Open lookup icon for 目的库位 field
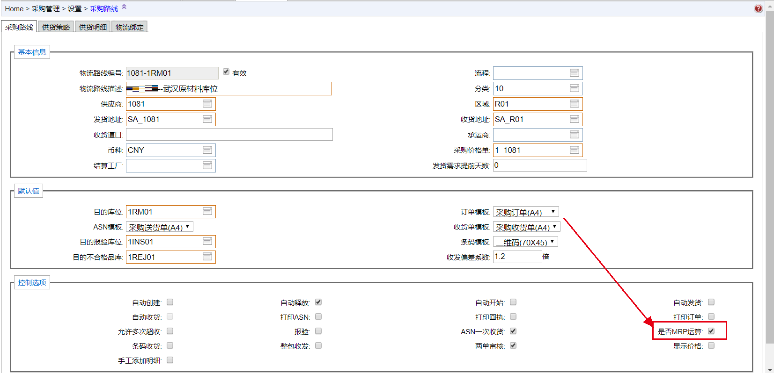774x373 pixels. point(207,211)
